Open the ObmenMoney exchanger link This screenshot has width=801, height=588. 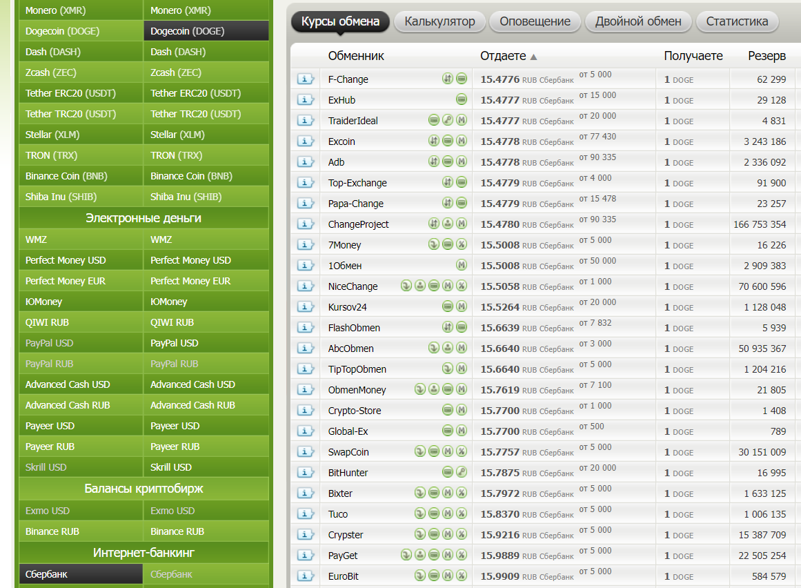click(x=357, y=390)
